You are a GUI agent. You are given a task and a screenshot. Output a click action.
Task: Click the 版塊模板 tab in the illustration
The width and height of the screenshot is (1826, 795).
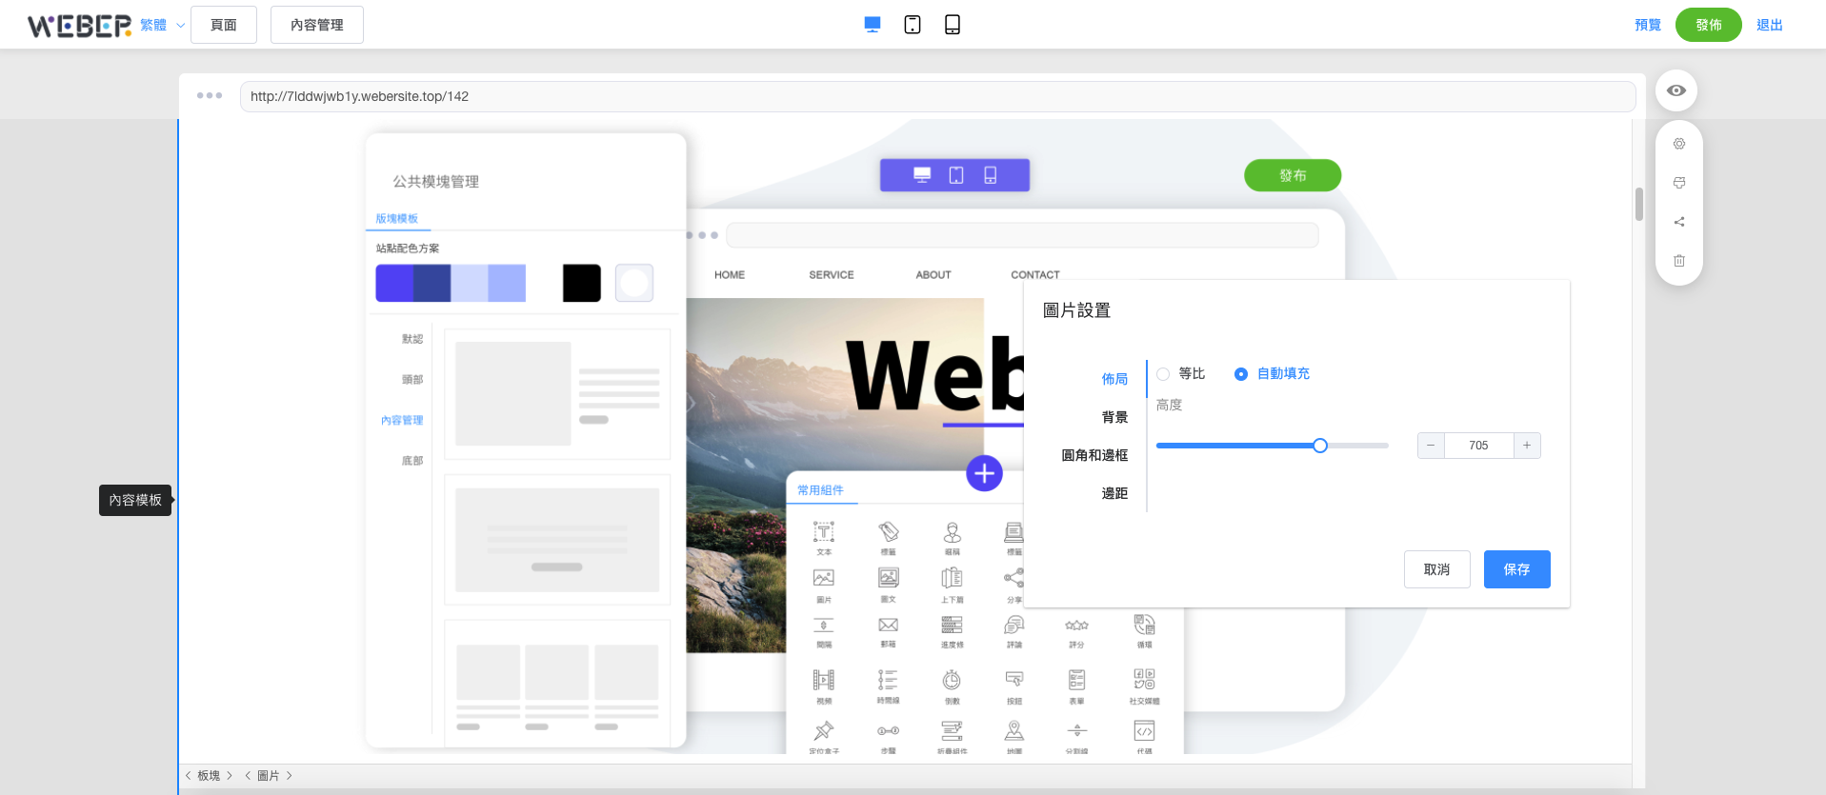[397, 219]
